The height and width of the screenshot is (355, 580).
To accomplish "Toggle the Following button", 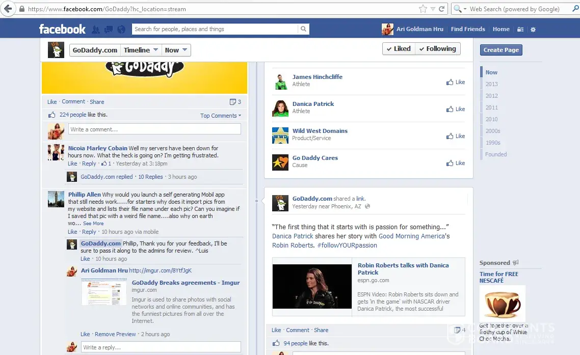I will [x=437, y=49].
